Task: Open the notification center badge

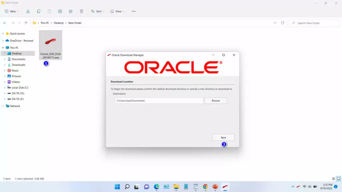Action: coord(336,187)
